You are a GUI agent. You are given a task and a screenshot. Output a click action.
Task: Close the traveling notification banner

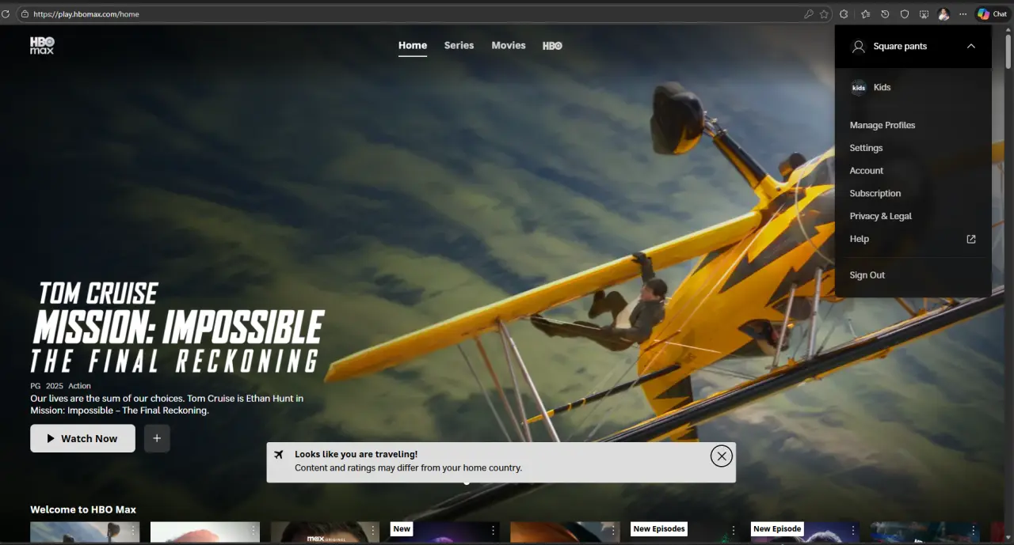coord(721,456)
